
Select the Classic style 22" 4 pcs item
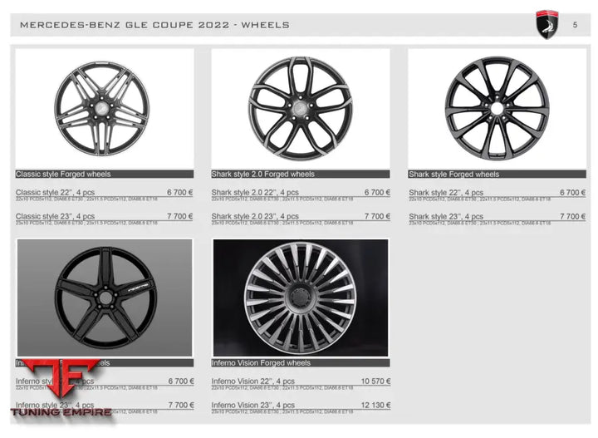pos(55,192)
